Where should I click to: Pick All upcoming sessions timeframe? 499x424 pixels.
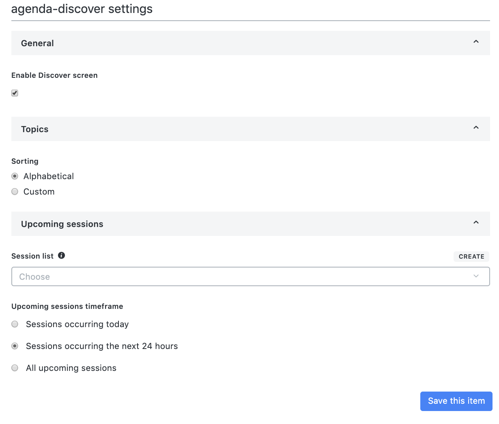(x=15, y=368)
